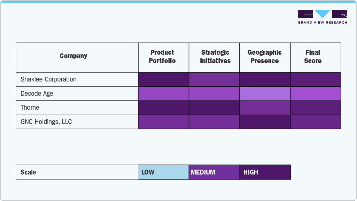
Task: Select the Decode Age row label
Action: 37,94
